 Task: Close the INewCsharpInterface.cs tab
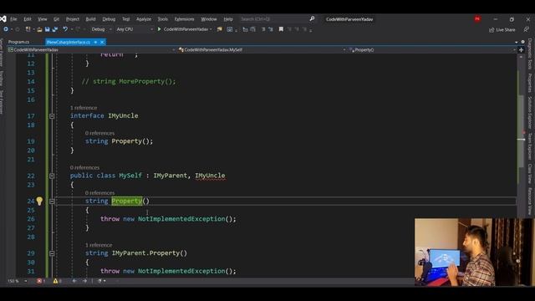tap(102, 42)
